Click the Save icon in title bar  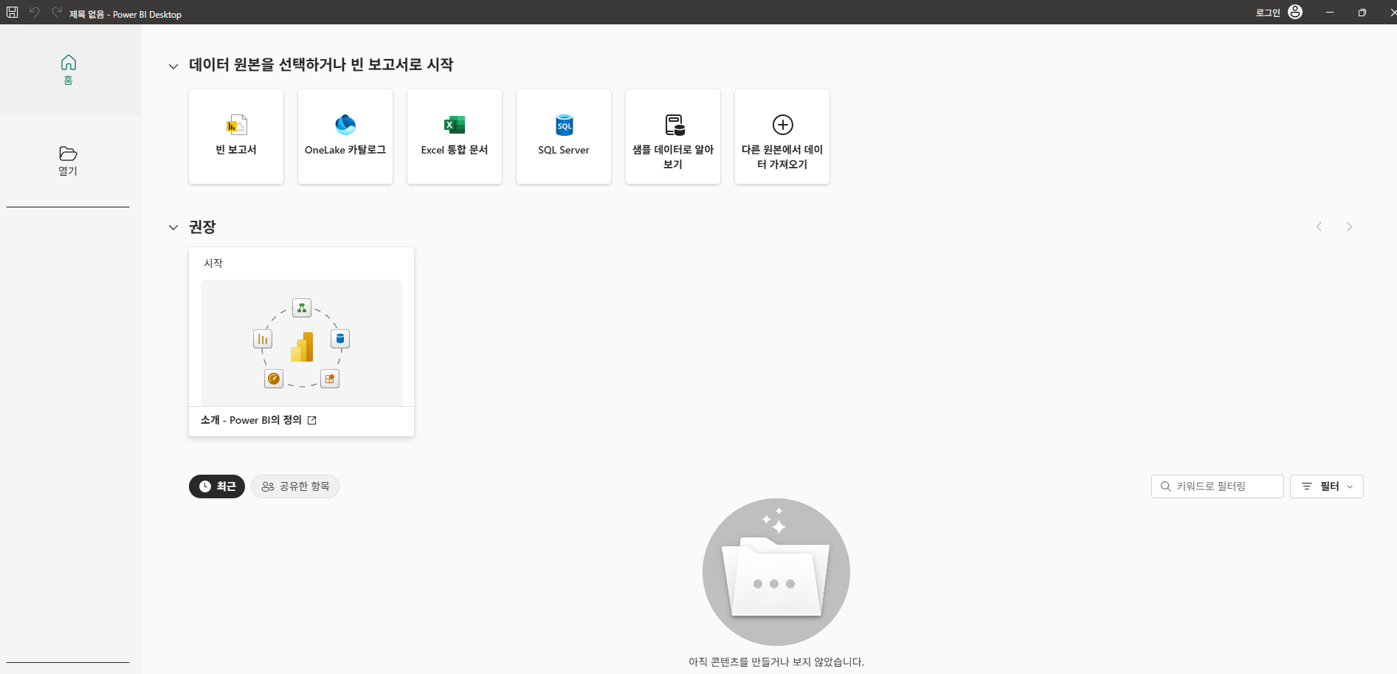tap(13, 13)
